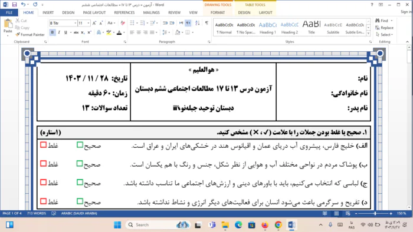The height and width of the screenshot is (232, 413).
Task: Open borders dropdown arrow
Action: pos(193,32)
